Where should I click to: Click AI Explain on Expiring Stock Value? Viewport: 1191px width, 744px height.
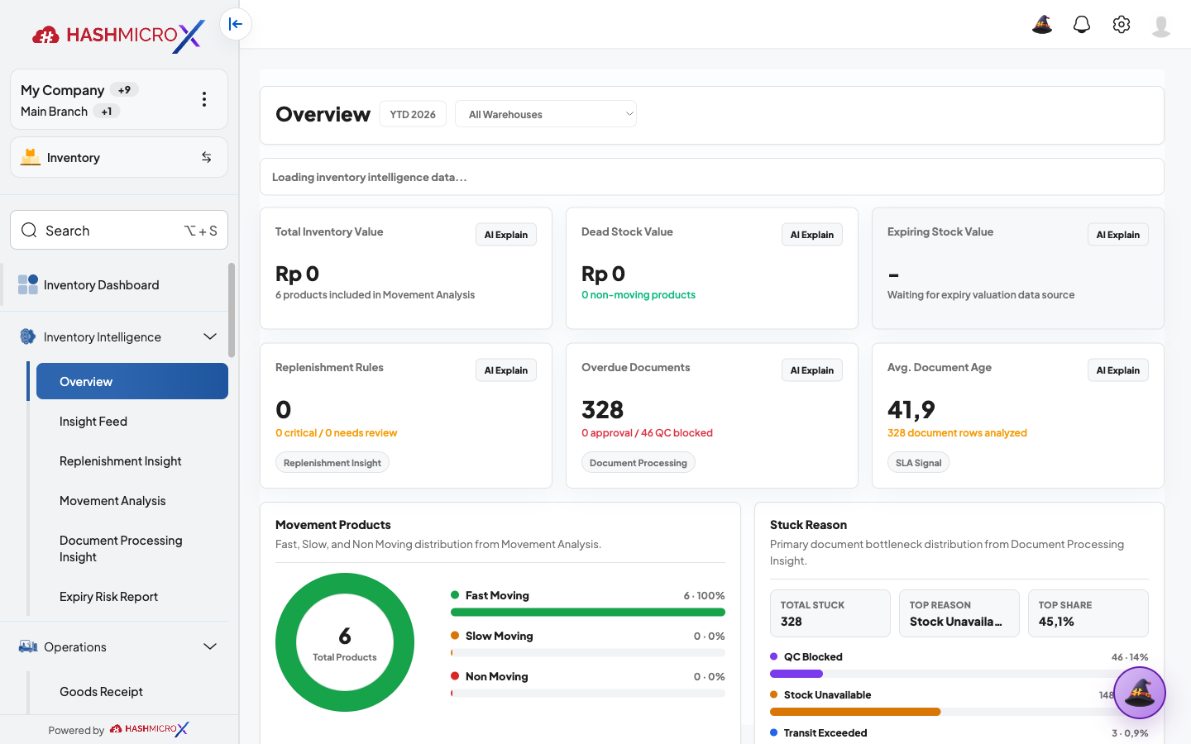pyautogui.click(x=1118, y=235)
